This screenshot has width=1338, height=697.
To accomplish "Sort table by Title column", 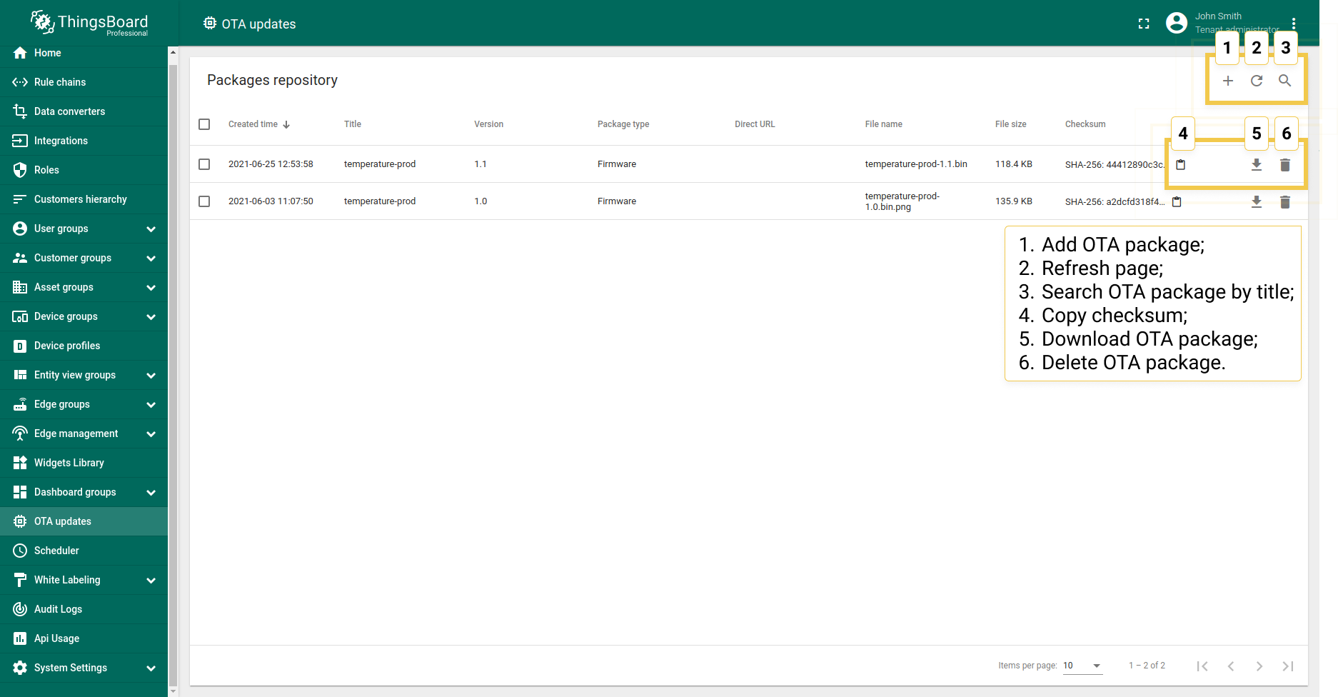I will point(353,124).
